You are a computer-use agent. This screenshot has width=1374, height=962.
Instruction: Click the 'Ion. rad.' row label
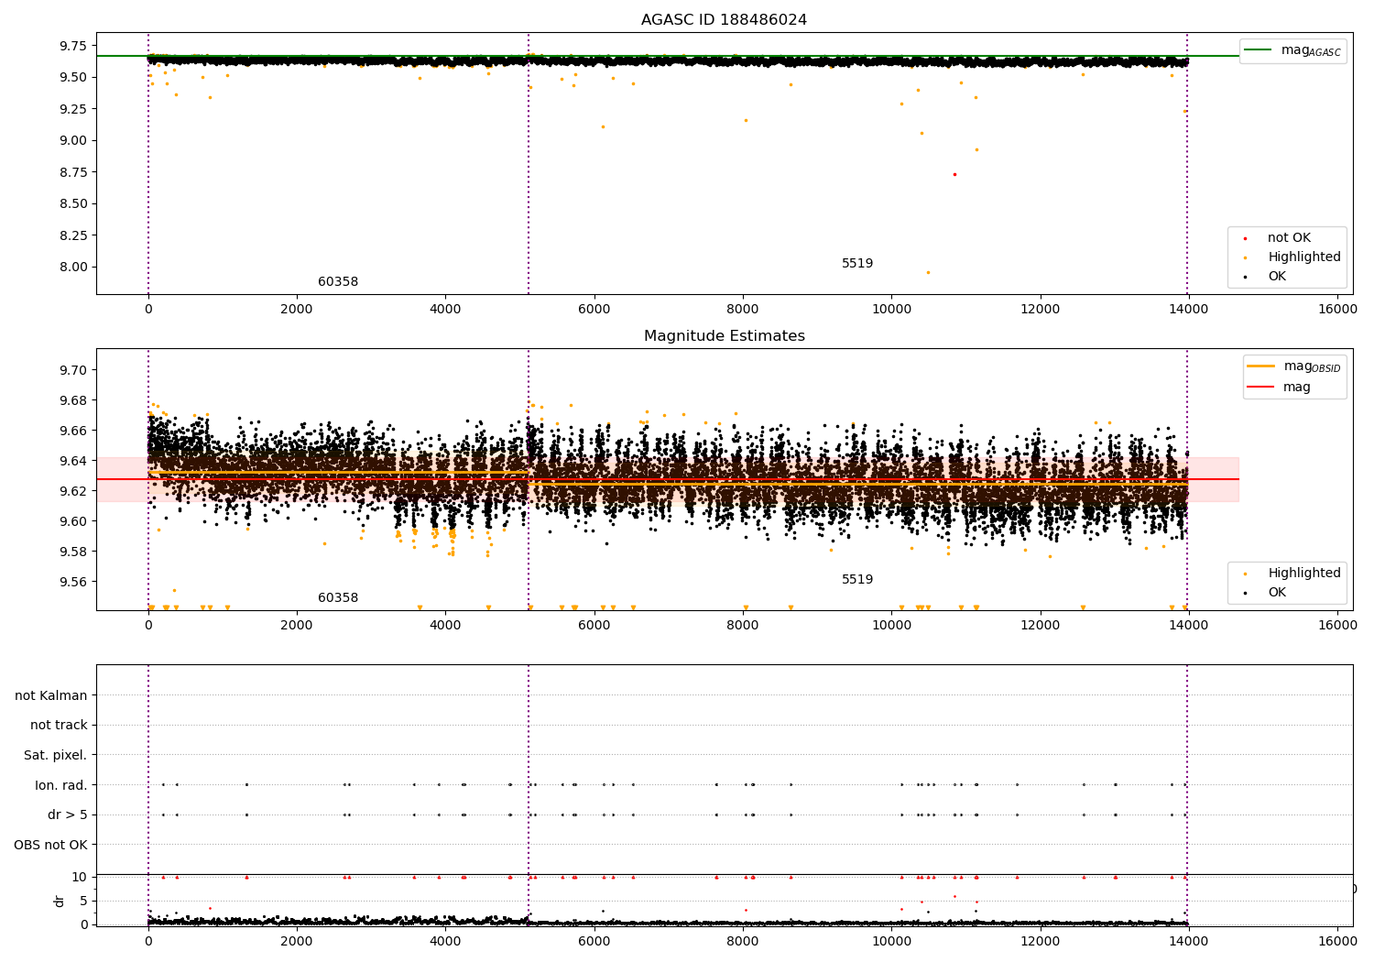(61, 785)
